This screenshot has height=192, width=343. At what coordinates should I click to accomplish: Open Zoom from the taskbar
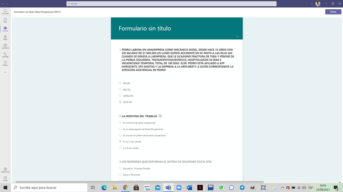tap(179, 188)
